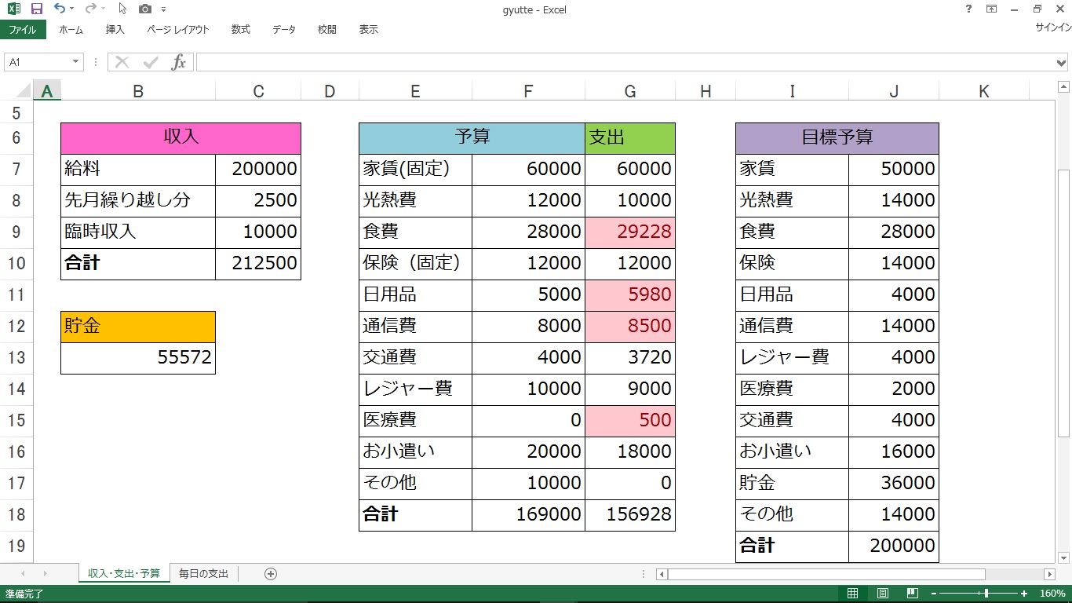Switch to the 数式 ribbon tab
Screen dimensions: 1072x603
[x=240, y=29]
